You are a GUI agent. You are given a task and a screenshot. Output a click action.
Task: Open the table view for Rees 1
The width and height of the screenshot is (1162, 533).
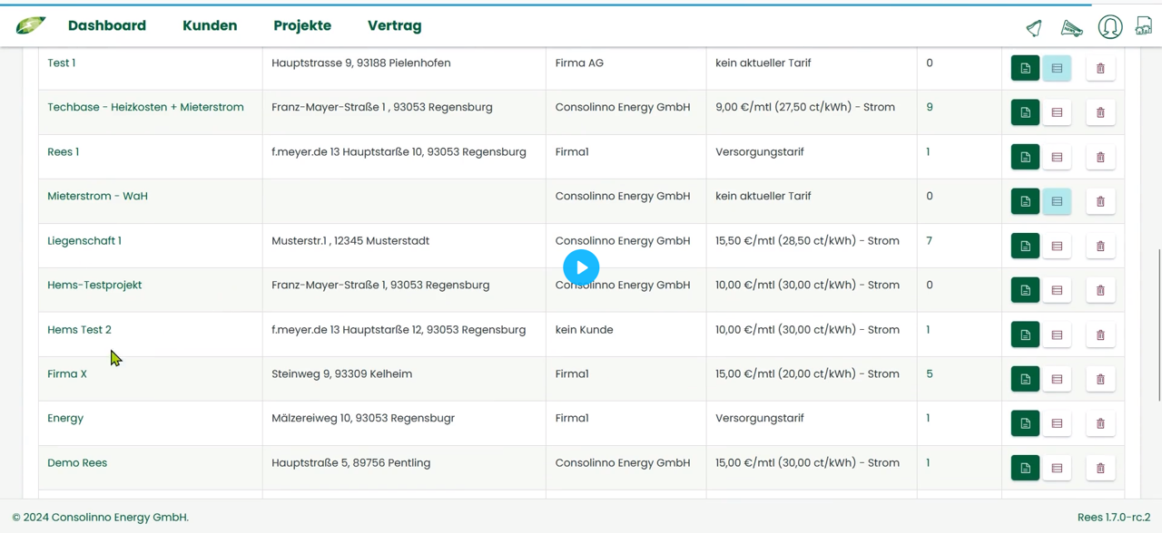[1057, 157]
